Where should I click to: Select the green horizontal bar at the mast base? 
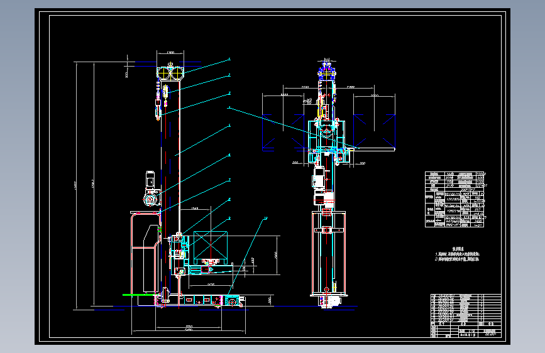point(139,295)
